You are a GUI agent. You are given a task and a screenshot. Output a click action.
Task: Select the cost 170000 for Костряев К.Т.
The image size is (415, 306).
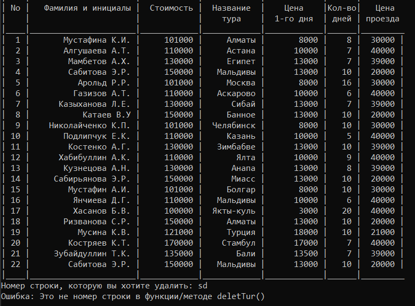(179, 243)
